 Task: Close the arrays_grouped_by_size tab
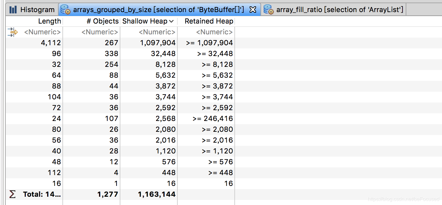[x=253, y=10]
